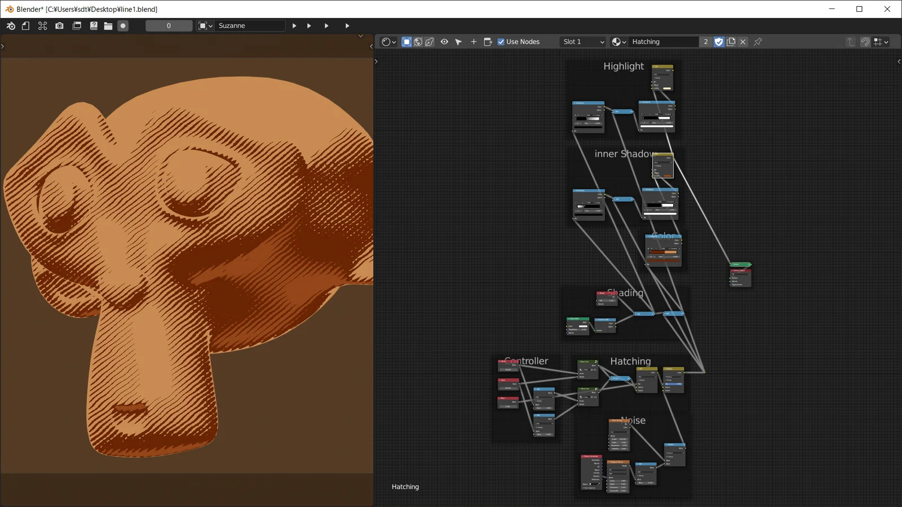Open the material browse sphere icon
Screen dimensions: 902x507
pyautogui.click(x=617, y=41)
